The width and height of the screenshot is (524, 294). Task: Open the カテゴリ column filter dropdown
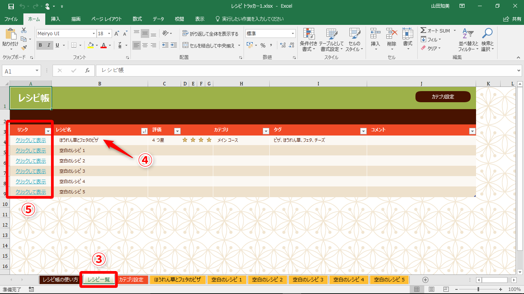coord(266,131)
